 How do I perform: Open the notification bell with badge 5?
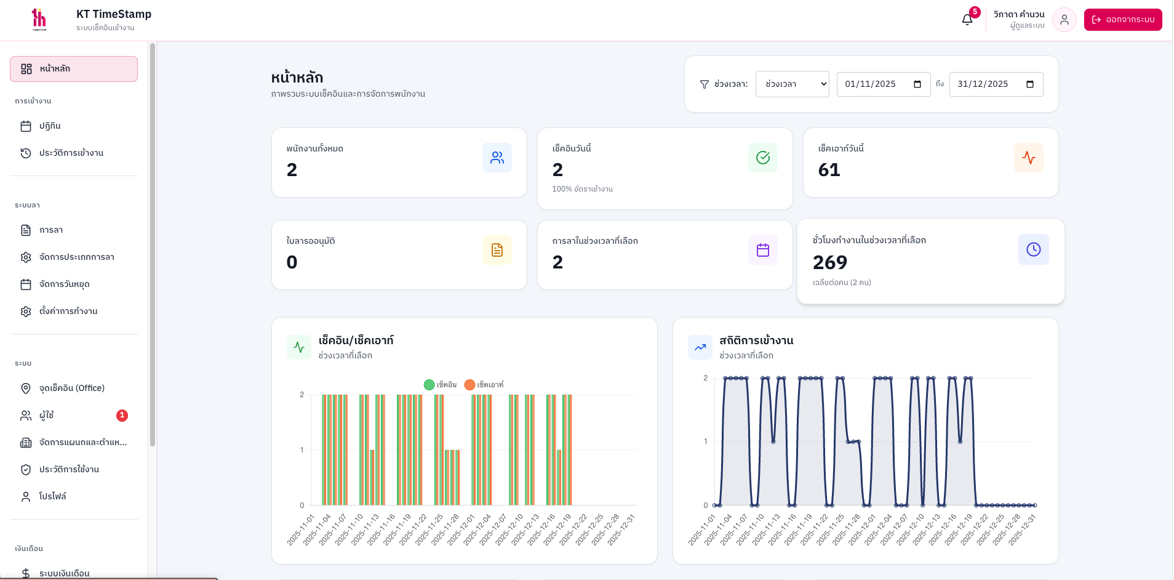[x=966, y=19]
